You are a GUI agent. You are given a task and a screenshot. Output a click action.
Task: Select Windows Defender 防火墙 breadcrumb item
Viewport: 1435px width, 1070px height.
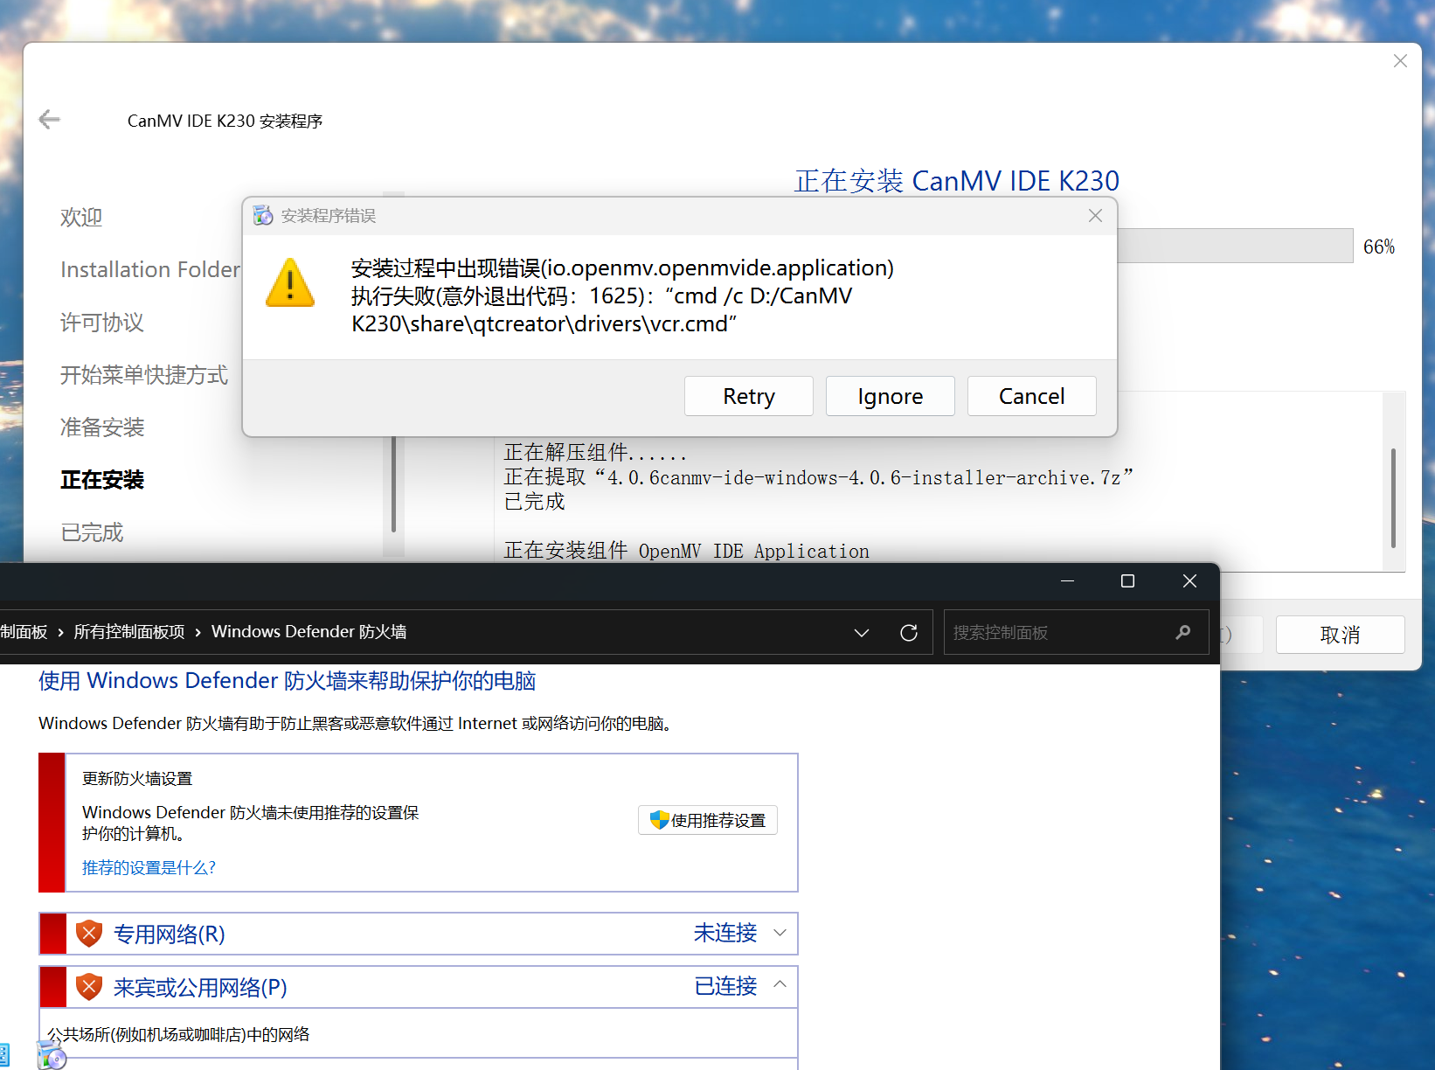tap(308, 632)
